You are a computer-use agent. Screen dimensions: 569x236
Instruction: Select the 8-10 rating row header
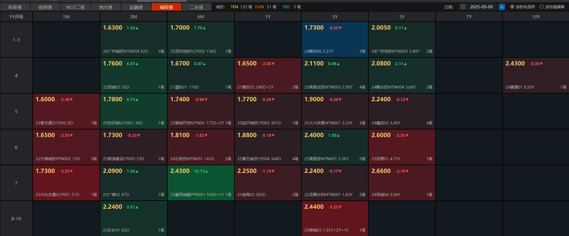pos(16,219)
